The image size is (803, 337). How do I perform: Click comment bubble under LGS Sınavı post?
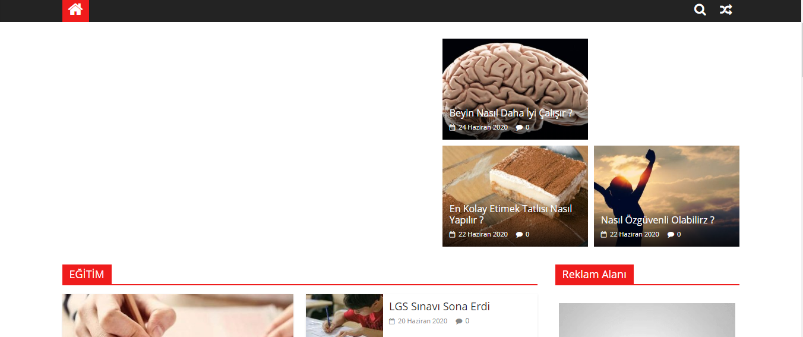[459, 321]
